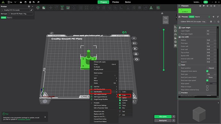
Task: Click the auto orient toolbar icon
Action: click(62, 8)
